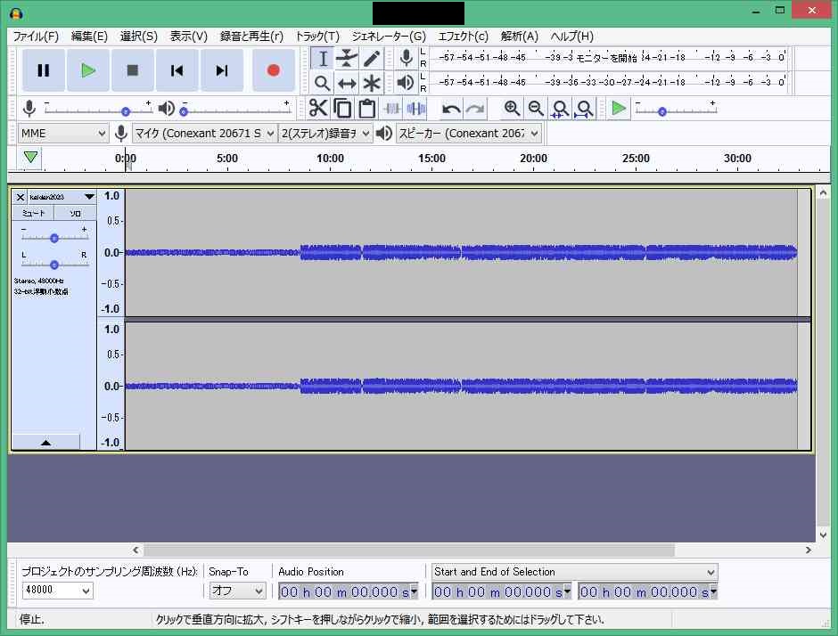Screen dimensions: 838x636
Task: Open the track name dropdown menu arrow
Action: [89, 197]
